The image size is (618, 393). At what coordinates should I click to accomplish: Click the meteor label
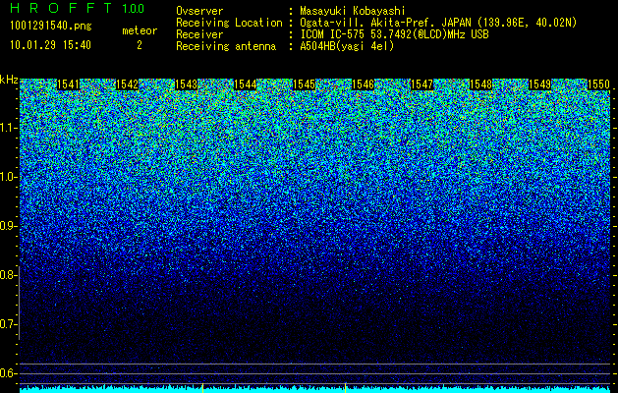140,30
